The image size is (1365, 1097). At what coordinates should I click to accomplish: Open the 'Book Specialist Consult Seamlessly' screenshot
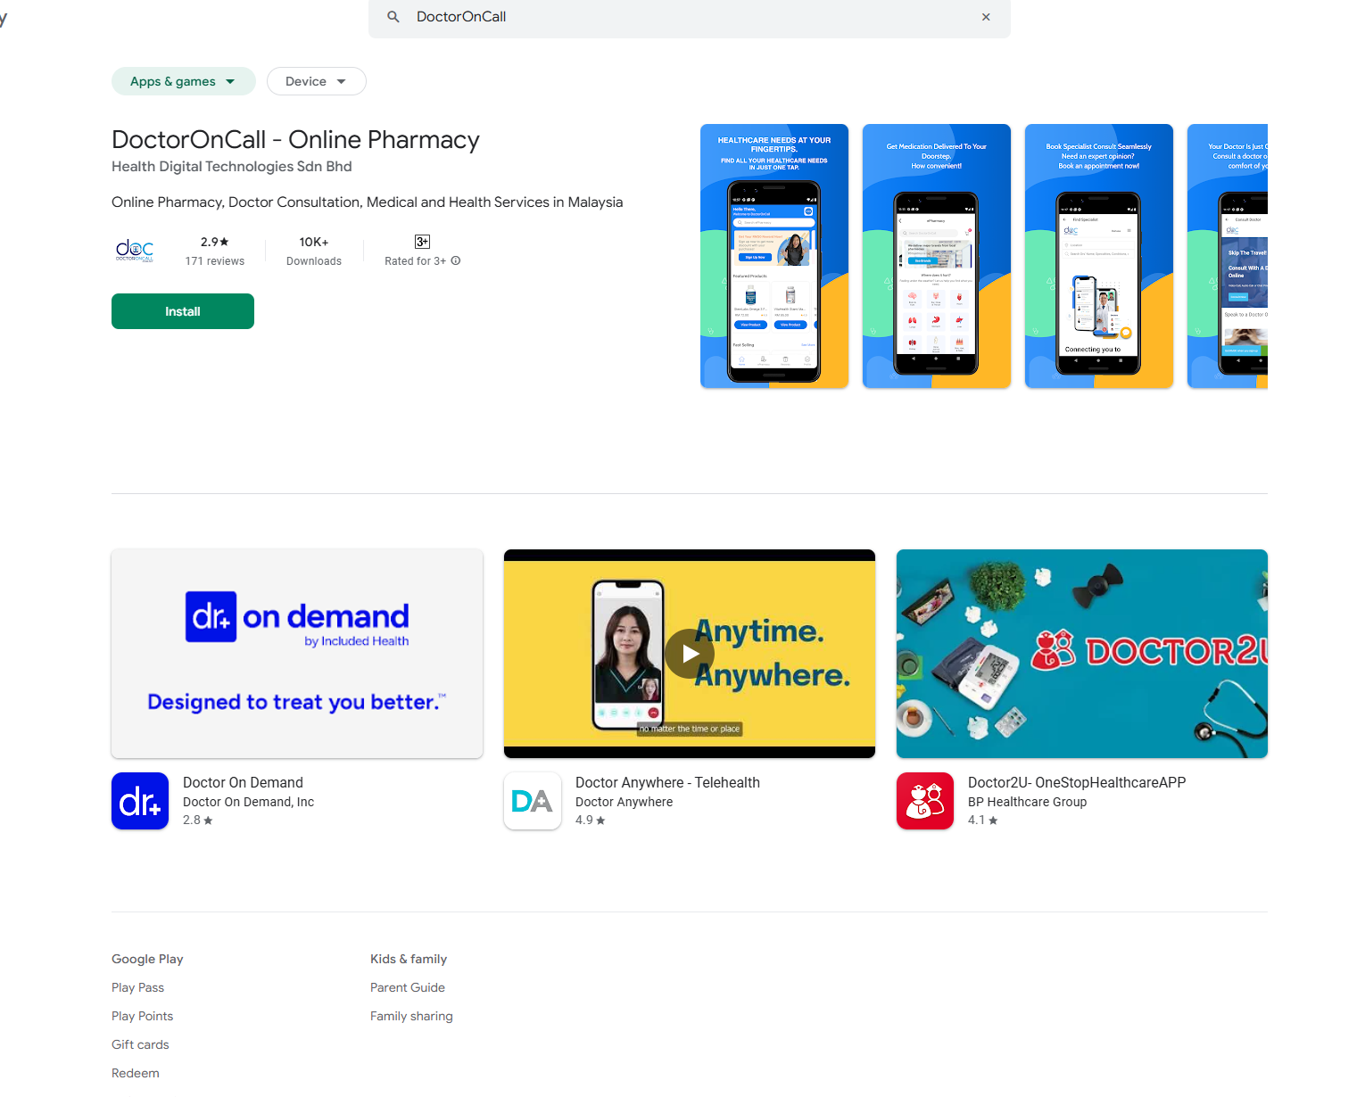click(x=1099, y=256)
